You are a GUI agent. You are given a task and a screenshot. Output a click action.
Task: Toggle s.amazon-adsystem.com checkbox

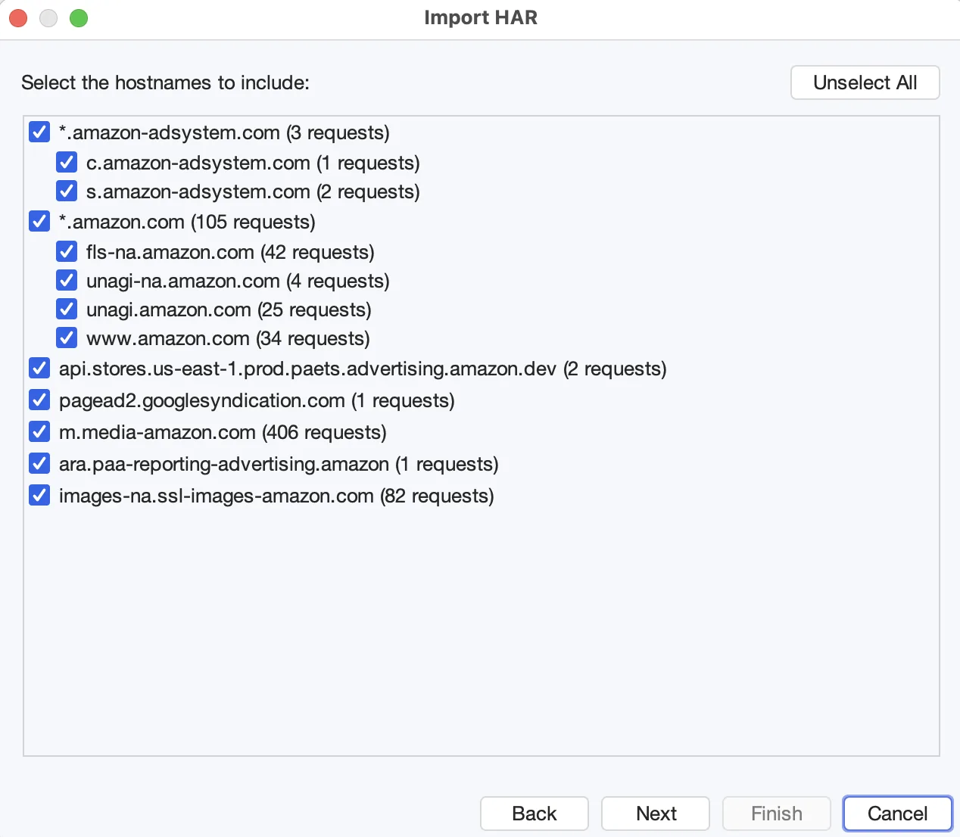click(x=67, y=191)
